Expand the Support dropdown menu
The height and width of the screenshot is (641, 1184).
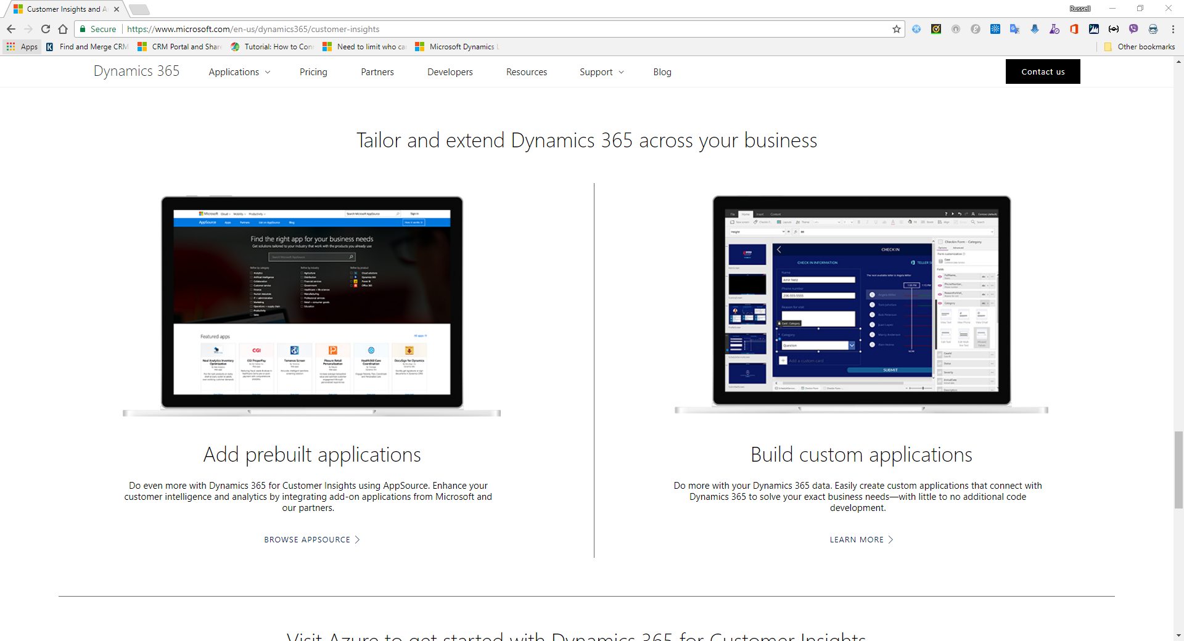[601, 72]
